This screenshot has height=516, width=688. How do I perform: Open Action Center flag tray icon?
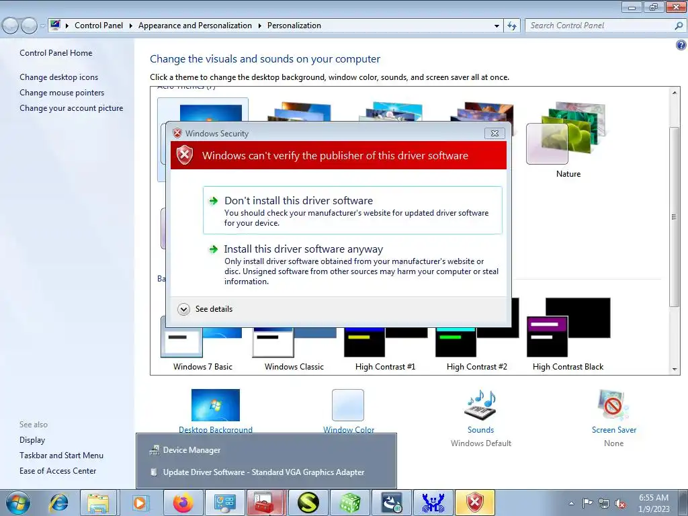coord(587,503)
